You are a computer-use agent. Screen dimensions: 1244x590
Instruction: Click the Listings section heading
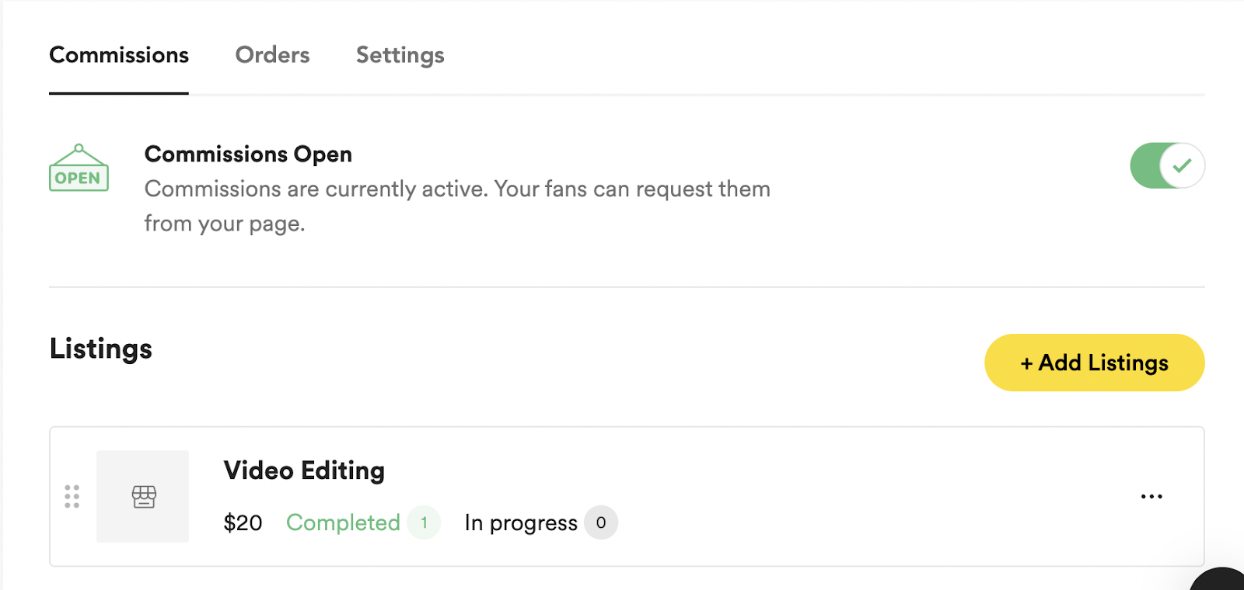click(x=101, y=349)
